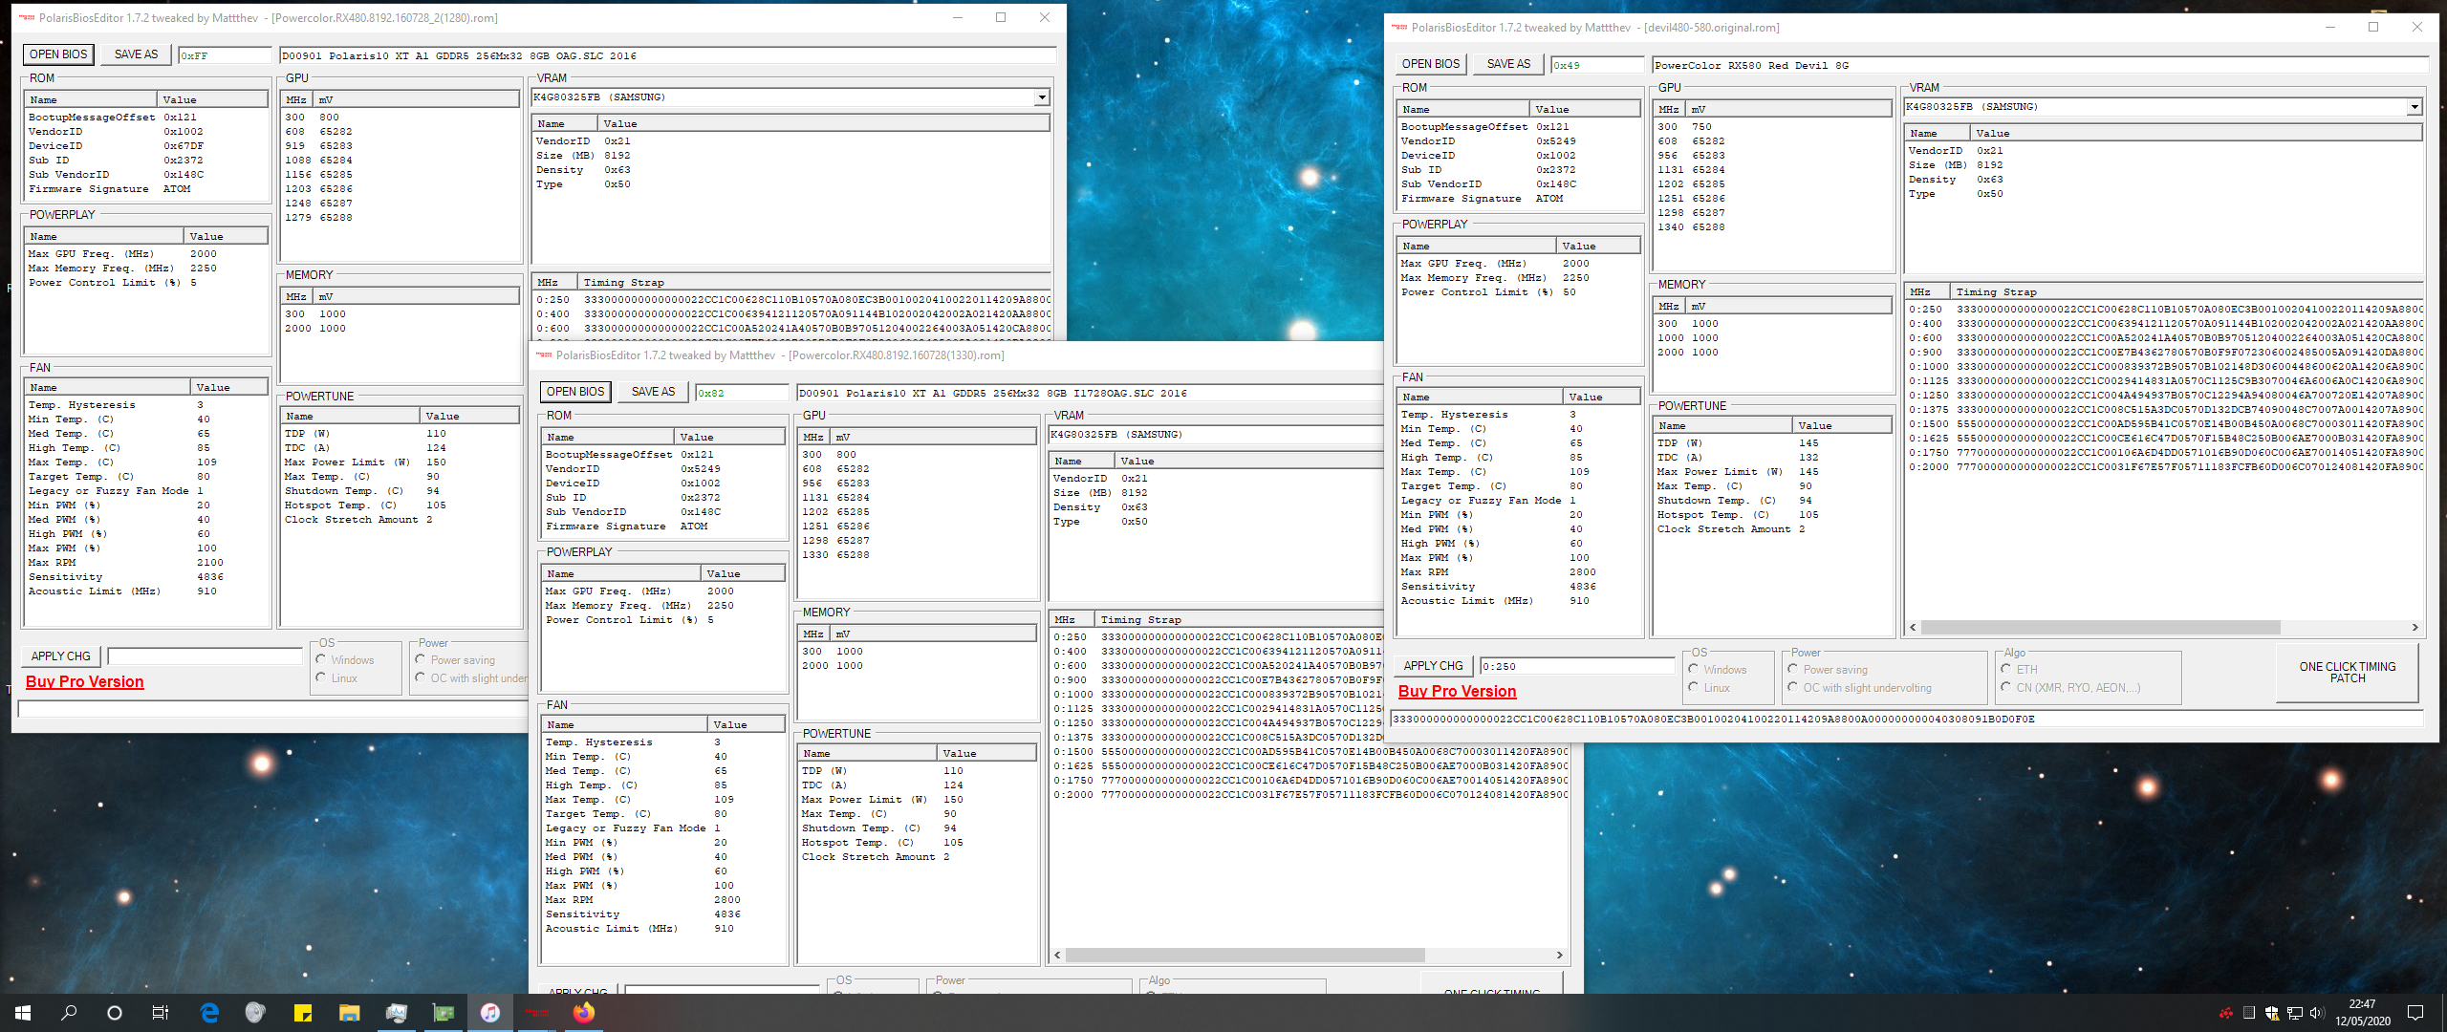Click SAVE AS in the middle window

[x=653, y=392]
